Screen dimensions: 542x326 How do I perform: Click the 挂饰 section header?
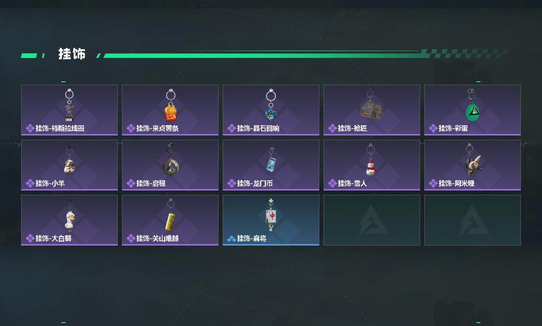(x=72, y=54)
